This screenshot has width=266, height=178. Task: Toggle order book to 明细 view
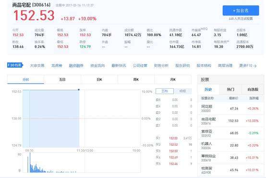tap(183, 91)
